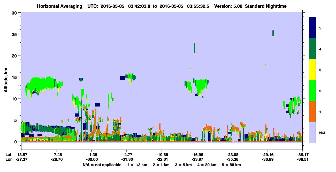Click the latitude value 7.46
Screen dimensions: 336x172
pos(56,155)
